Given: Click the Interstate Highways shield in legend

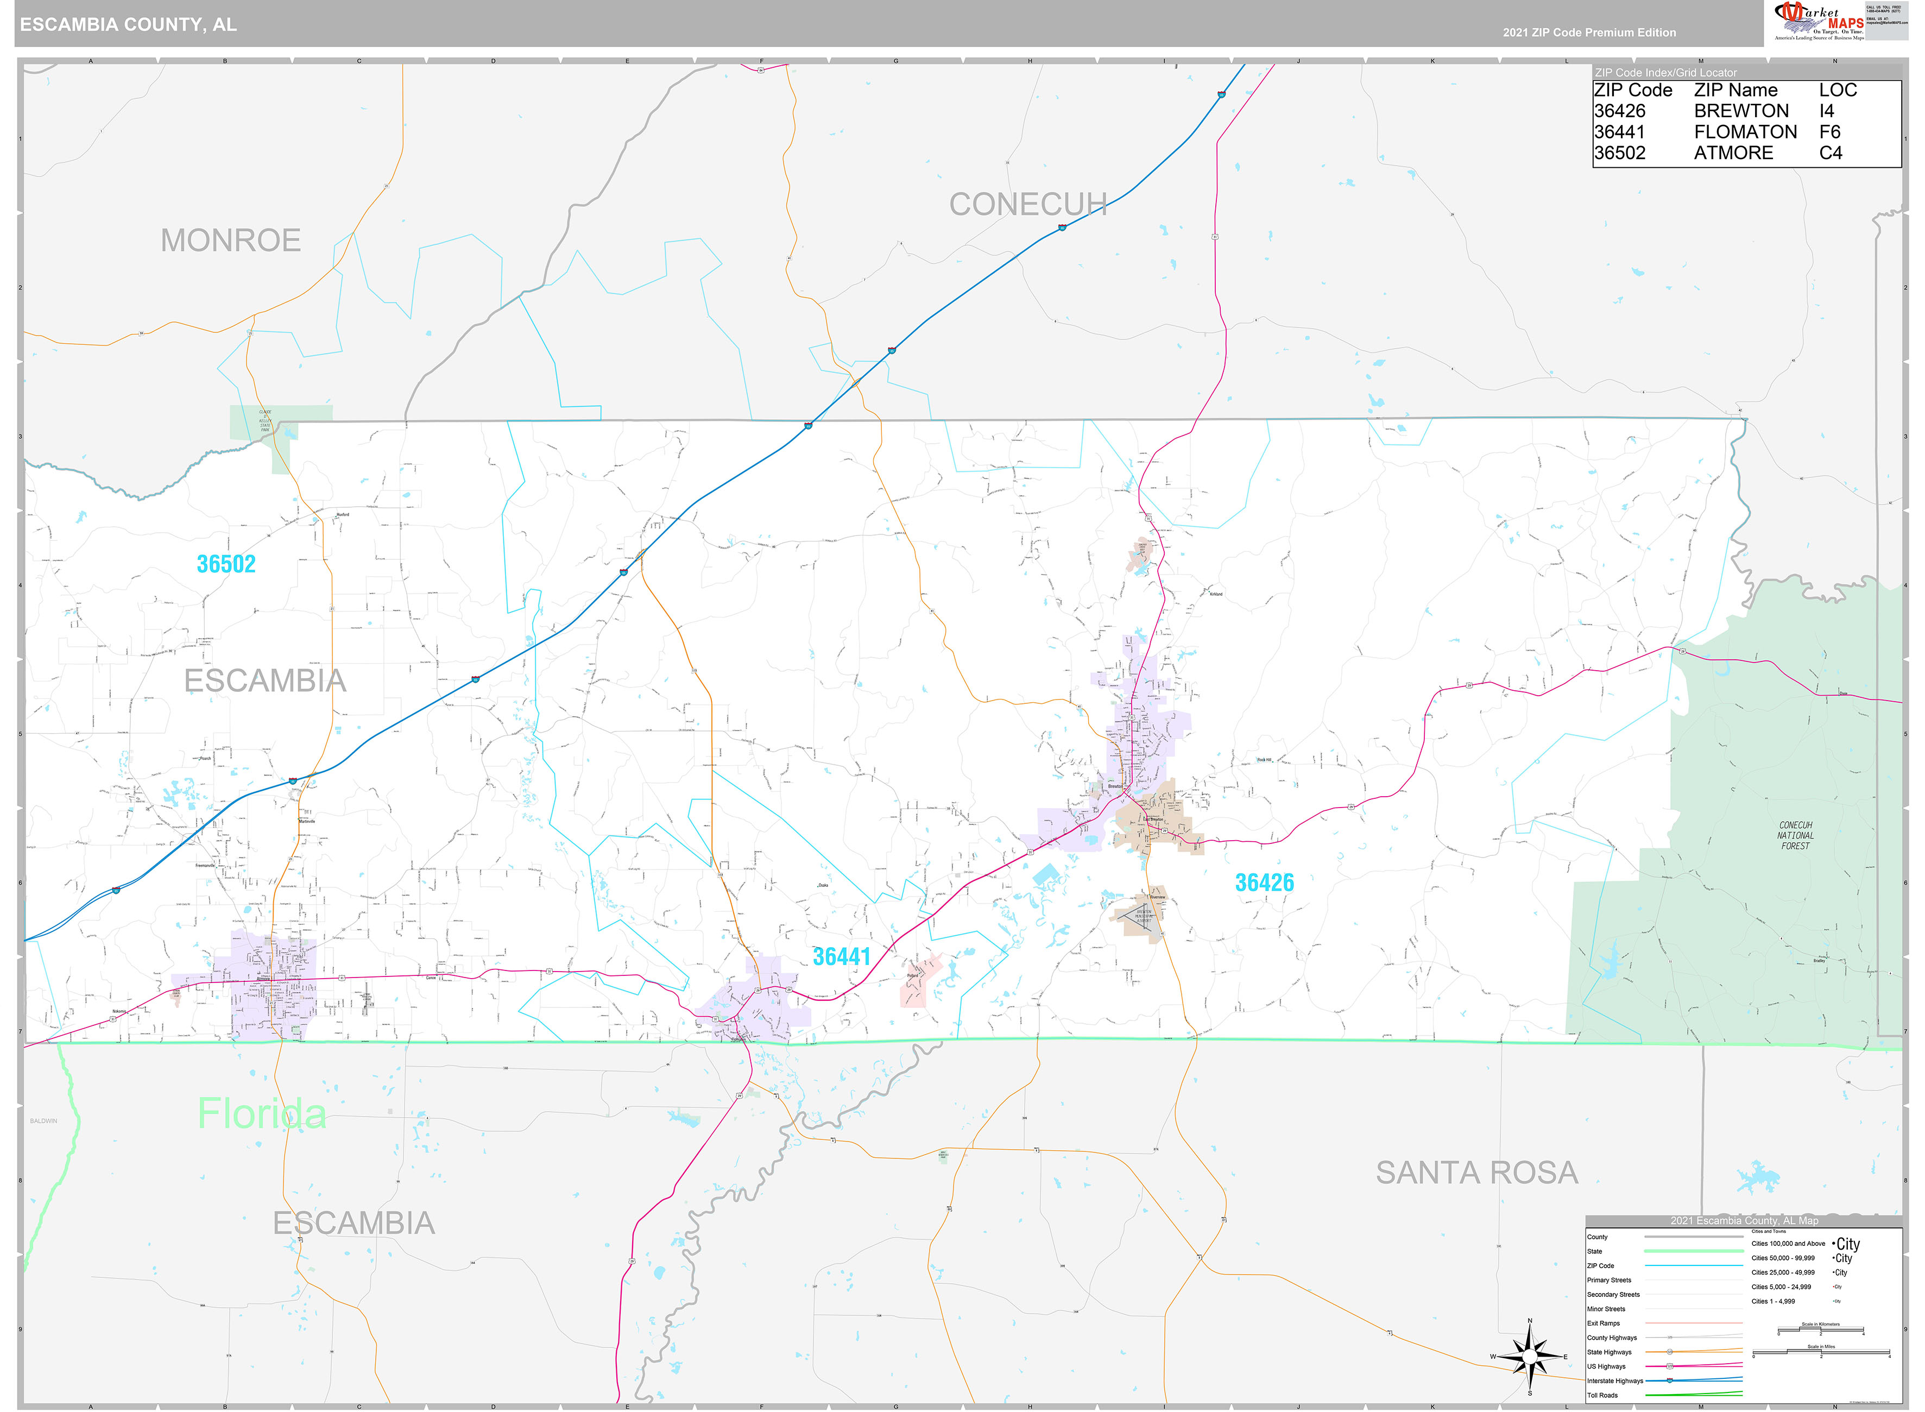Looking at the screenshot, I should [1670, 1381].
